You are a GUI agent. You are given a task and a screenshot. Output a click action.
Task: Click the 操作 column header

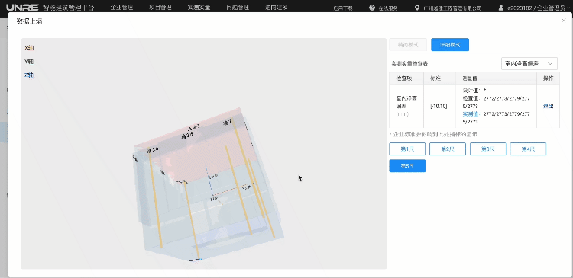click(548, 78)
